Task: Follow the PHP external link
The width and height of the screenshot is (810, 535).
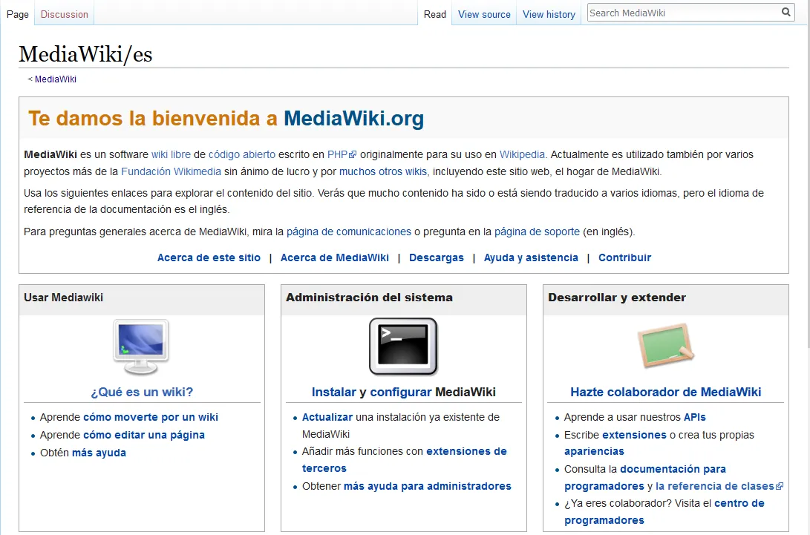Action: tap(342, 154)
